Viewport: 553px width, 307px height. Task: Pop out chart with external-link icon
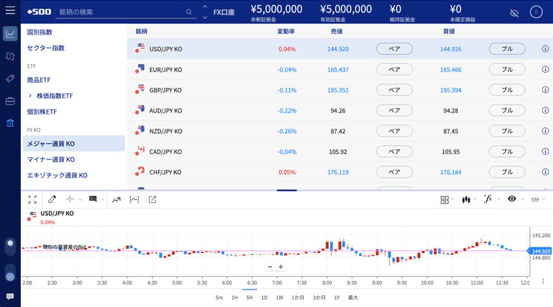pyautogui.click(x=152, y=200)
